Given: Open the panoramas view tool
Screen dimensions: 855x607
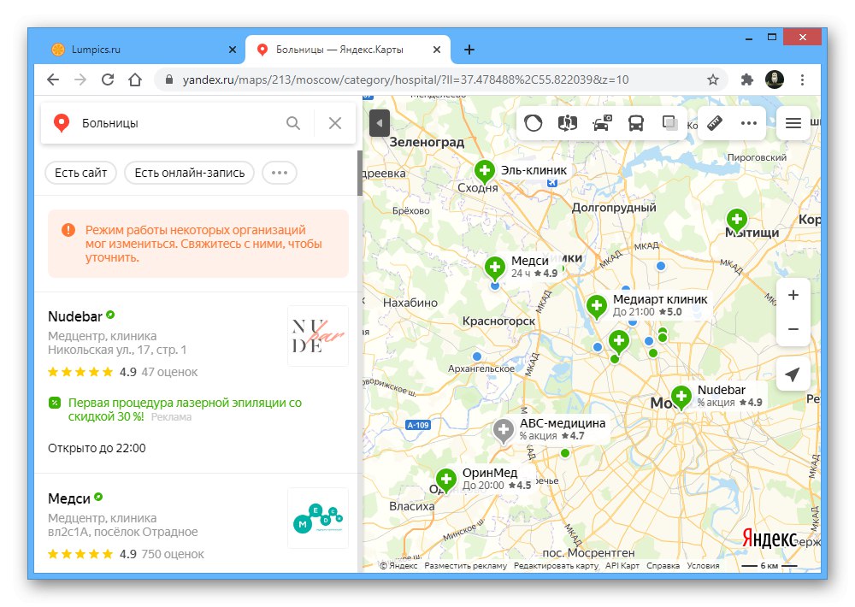Looking at the screenshot, I should [567, 123].
